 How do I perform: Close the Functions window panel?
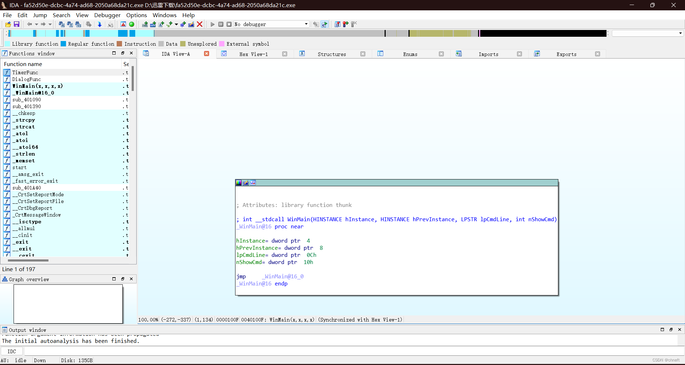131,53
